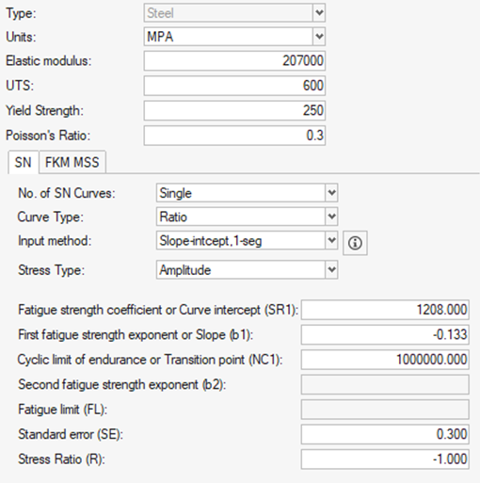Click the UTS value field
The width and height of the screenshot is (480, 483).
(234, 86)
